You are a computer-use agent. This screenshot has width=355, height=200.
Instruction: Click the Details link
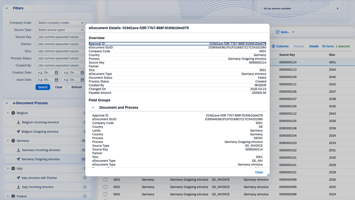pos(314,46)
